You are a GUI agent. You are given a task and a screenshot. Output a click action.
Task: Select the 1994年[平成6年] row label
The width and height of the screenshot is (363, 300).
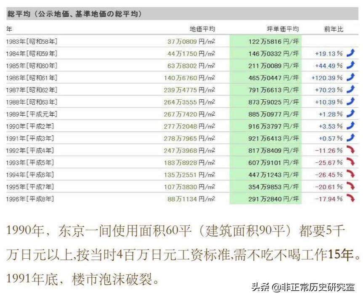tap(30, 175)
